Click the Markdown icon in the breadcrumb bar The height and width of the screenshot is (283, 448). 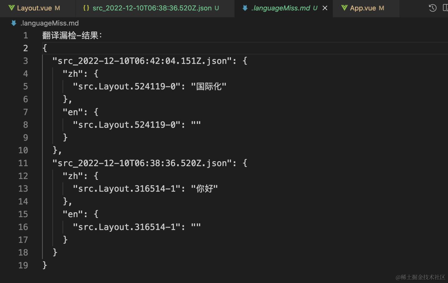(13, 23)
